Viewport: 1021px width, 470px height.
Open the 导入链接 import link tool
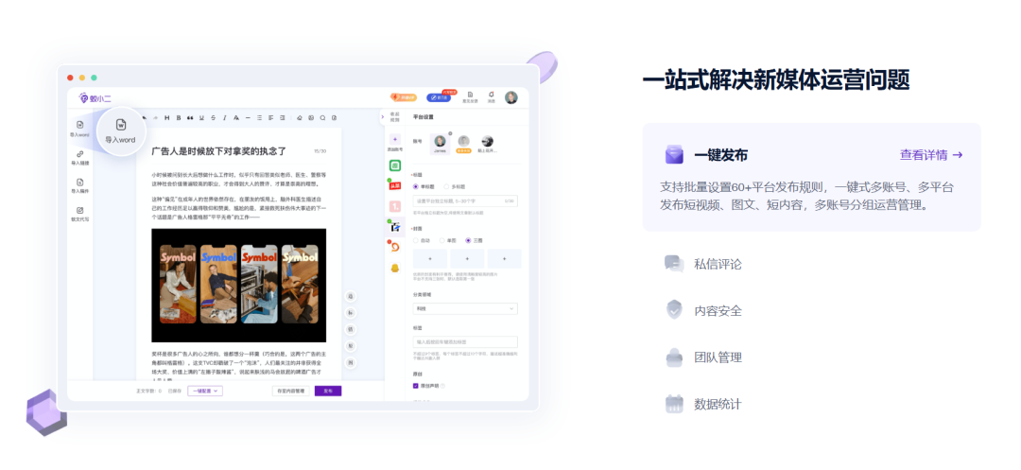pyautogui.click(x=80, y=155)
